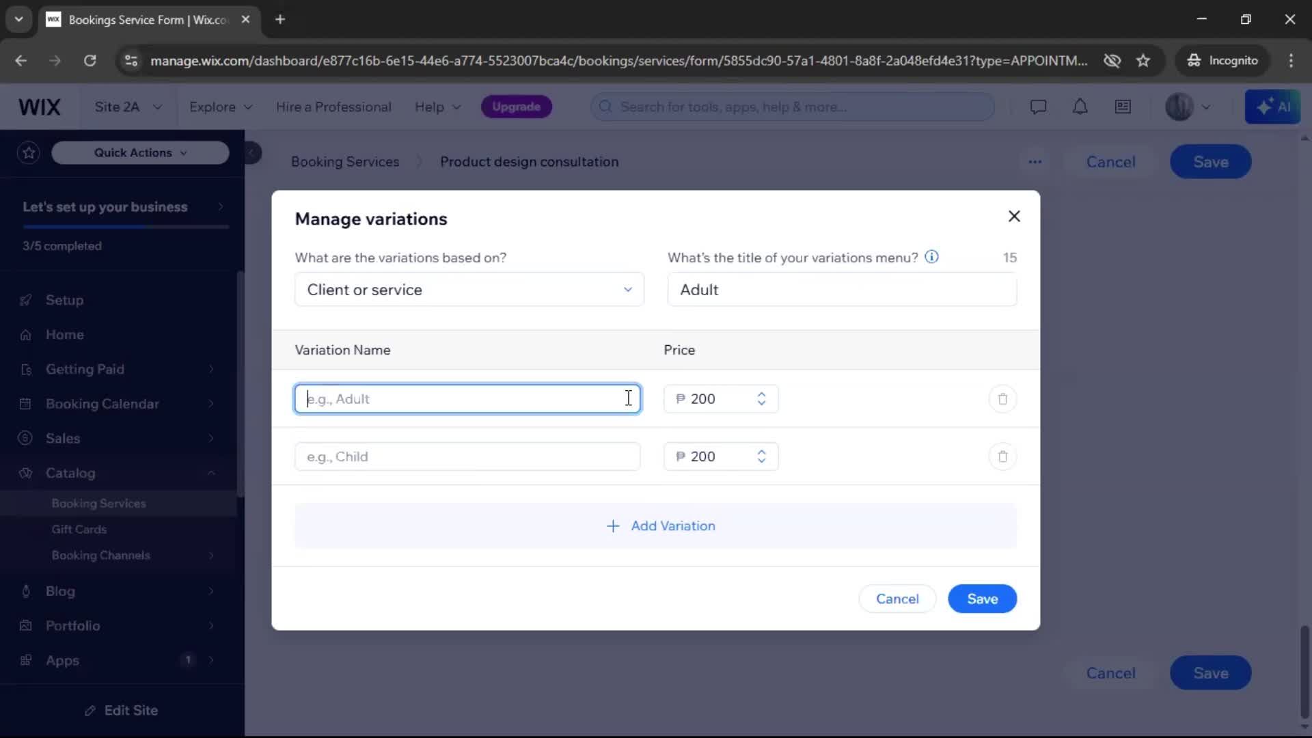Click Edit Site

click(x=122, y=711)
